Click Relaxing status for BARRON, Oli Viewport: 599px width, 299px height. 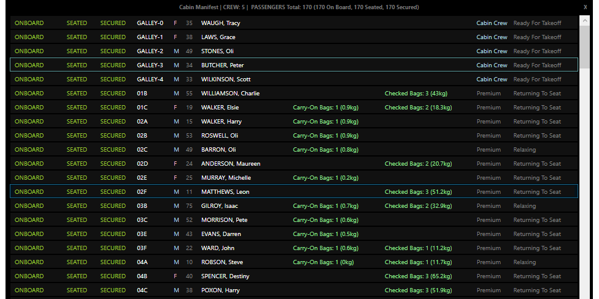pyautogui.click(x=524, y=149)
